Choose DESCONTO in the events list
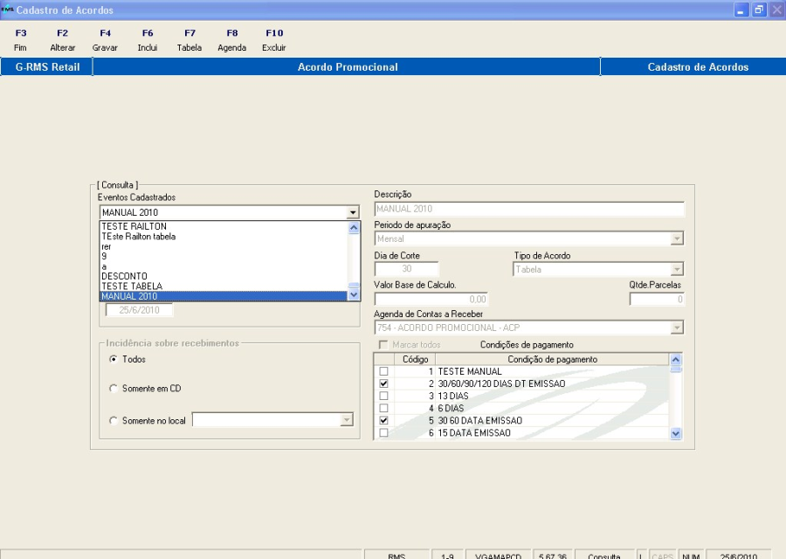The width and height of the screenshot is (786, 559). (x=124, y=276)
